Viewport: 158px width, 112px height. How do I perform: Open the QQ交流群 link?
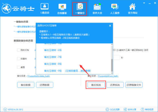point(113,109)
